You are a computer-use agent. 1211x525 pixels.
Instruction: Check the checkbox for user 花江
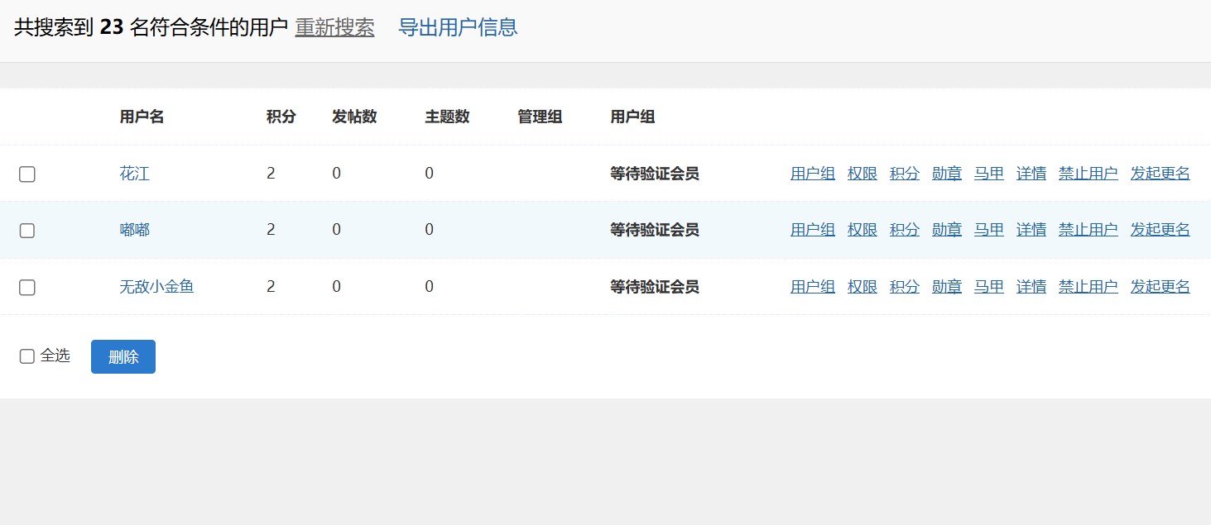(27, 174)
